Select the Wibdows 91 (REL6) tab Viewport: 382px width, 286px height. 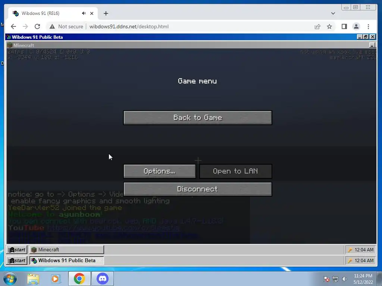[53, 13]
